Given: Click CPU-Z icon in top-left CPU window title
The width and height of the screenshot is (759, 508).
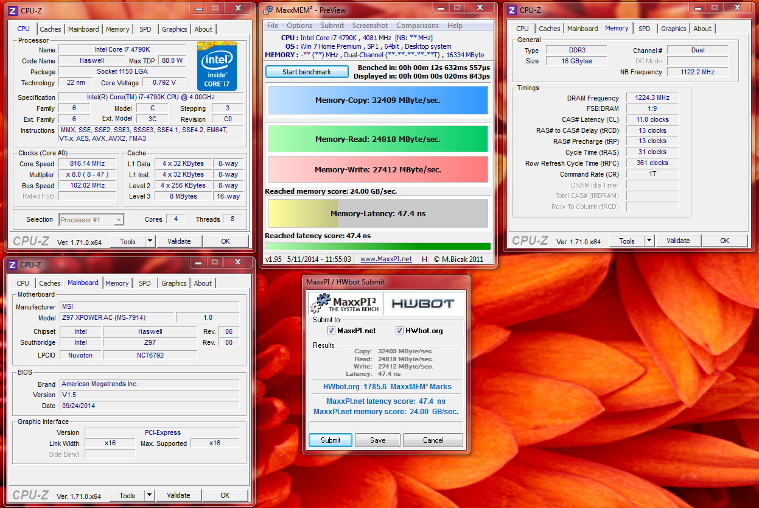Looking at the screenshot, I should point(13,10).
